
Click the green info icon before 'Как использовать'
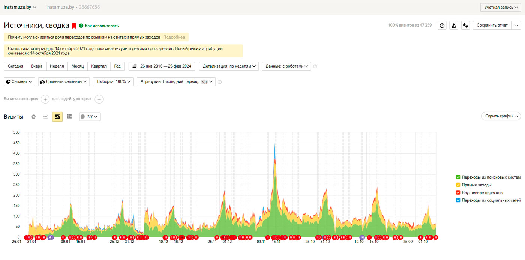point(81,26)
